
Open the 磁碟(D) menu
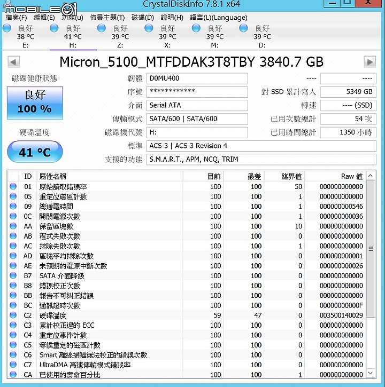pos(143,18)
